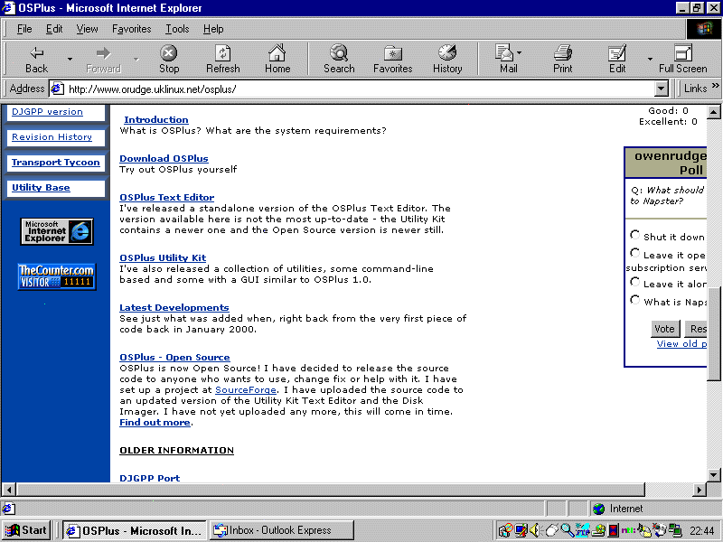Click in the Address URL field
723x542 pixels.
point(360,89)
